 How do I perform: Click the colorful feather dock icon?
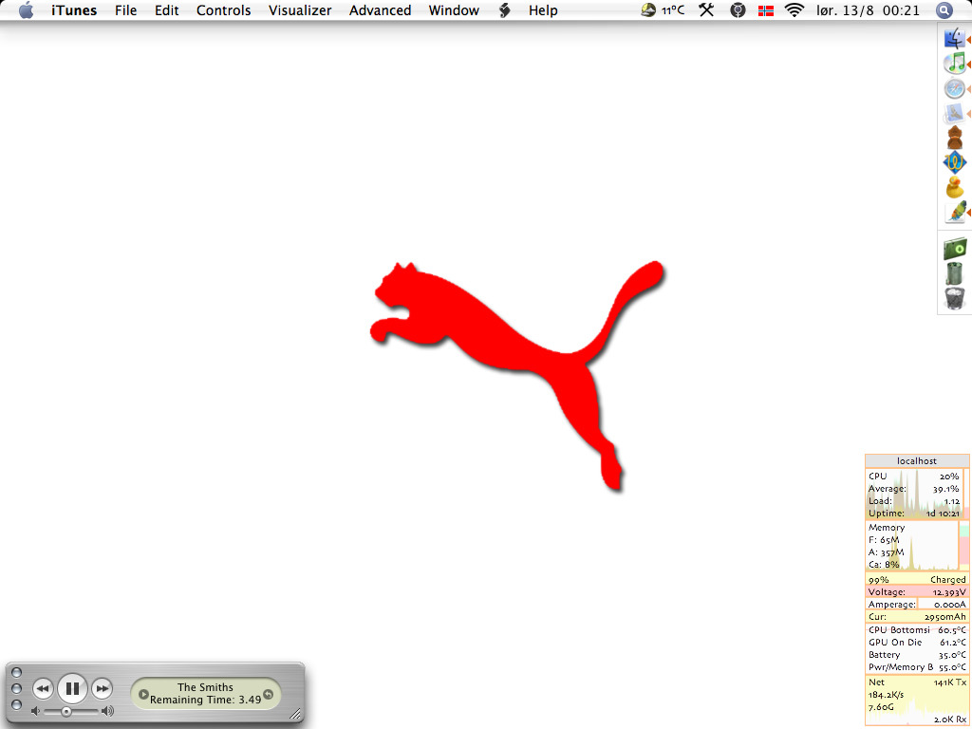click(956, 212)
